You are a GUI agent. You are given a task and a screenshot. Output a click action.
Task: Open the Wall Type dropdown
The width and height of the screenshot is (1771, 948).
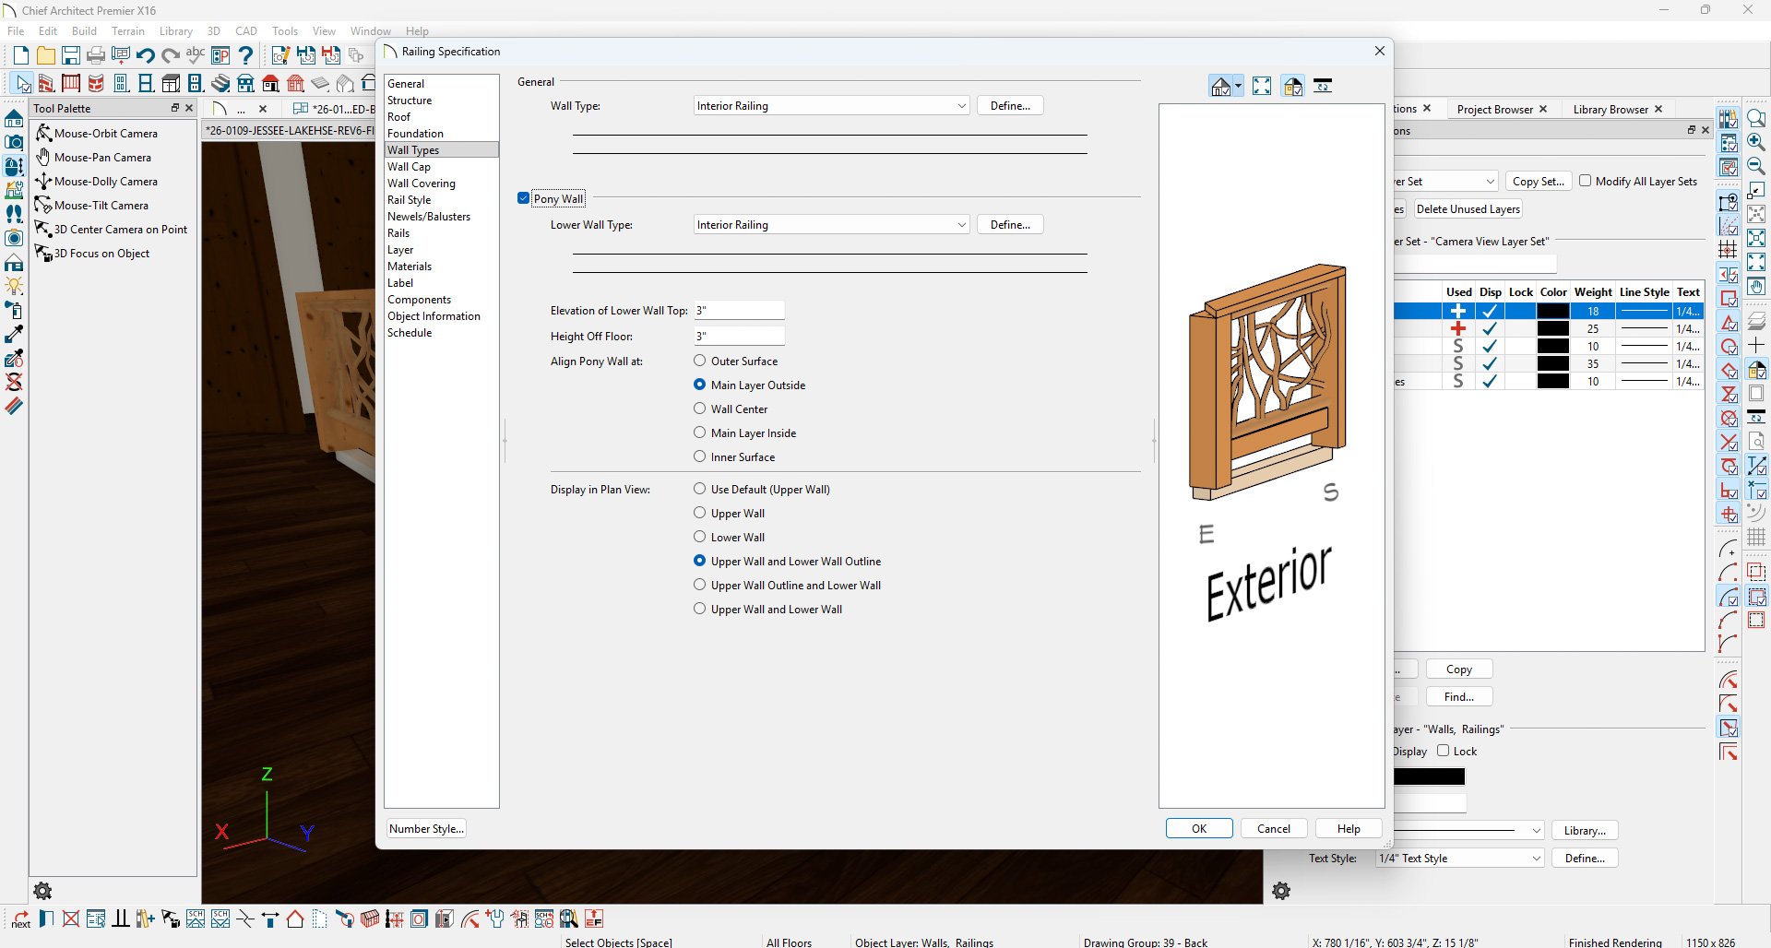tap(831, 106)
